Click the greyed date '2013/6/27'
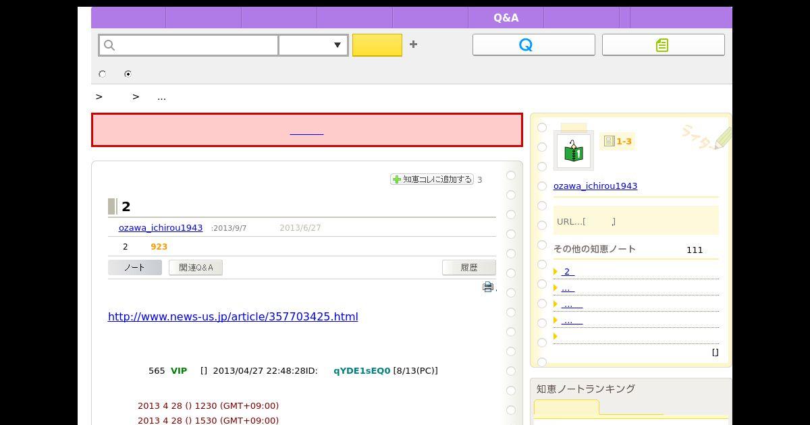 pyautogui.click(x=300, y=228)
